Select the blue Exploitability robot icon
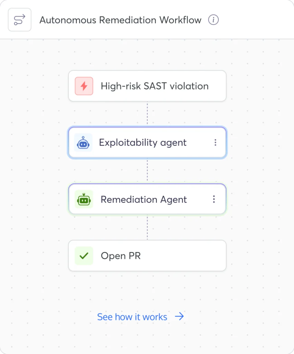This screenshot has height=354, width=294. click(83, 142)
